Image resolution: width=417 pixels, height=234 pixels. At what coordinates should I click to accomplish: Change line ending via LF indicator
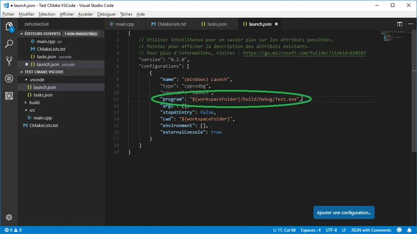coord(344,230)
